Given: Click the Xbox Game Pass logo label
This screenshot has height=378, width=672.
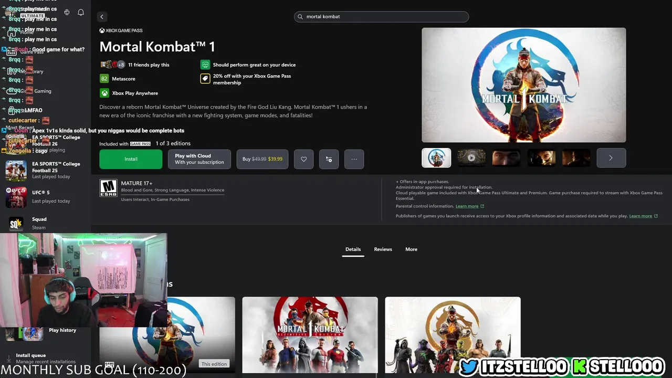Looking at the screenshot, I should coord(121,30).
